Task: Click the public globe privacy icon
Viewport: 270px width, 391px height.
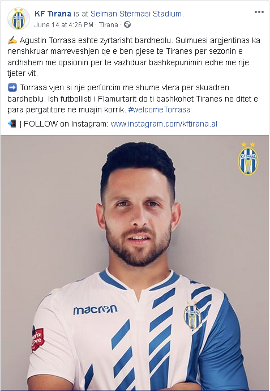Action: click(x=127, y=25)
